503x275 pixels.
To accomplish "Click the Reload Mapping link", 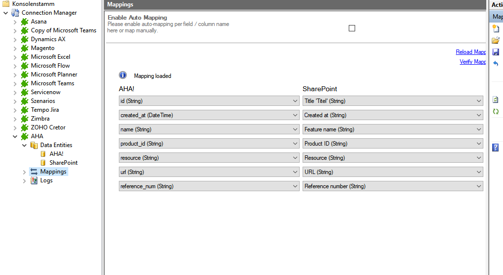I will pyautogui.click(x=471, y=52).
